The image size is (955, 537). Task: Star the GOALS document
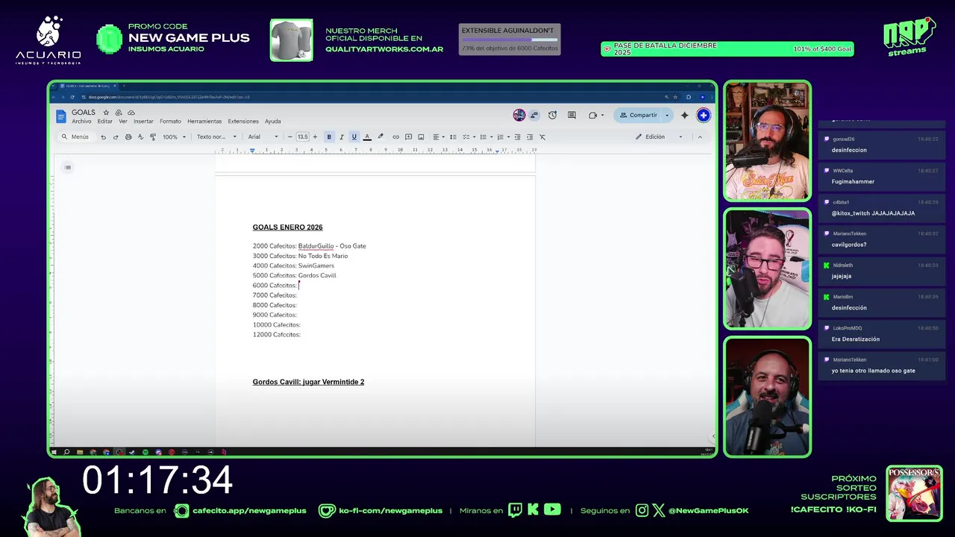pyautogui.click(x=106, y=113)
